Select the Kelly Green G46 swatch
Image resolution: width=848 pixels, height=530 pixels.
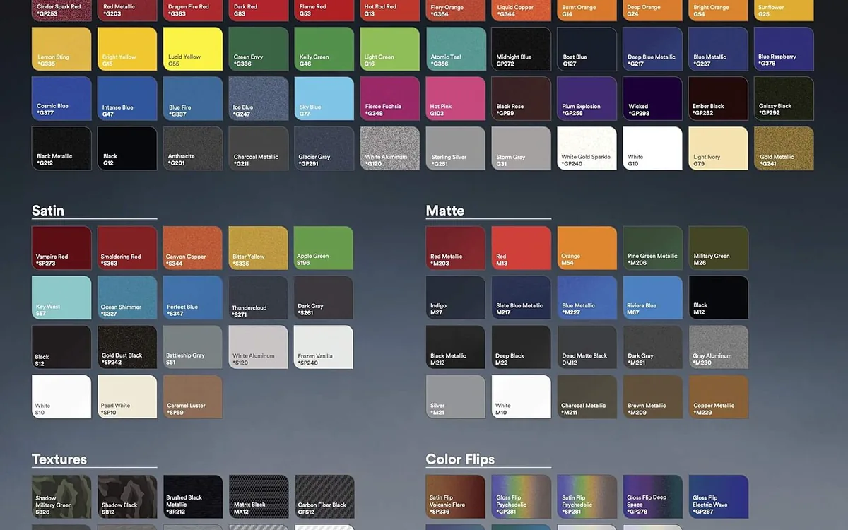point(324,49)
